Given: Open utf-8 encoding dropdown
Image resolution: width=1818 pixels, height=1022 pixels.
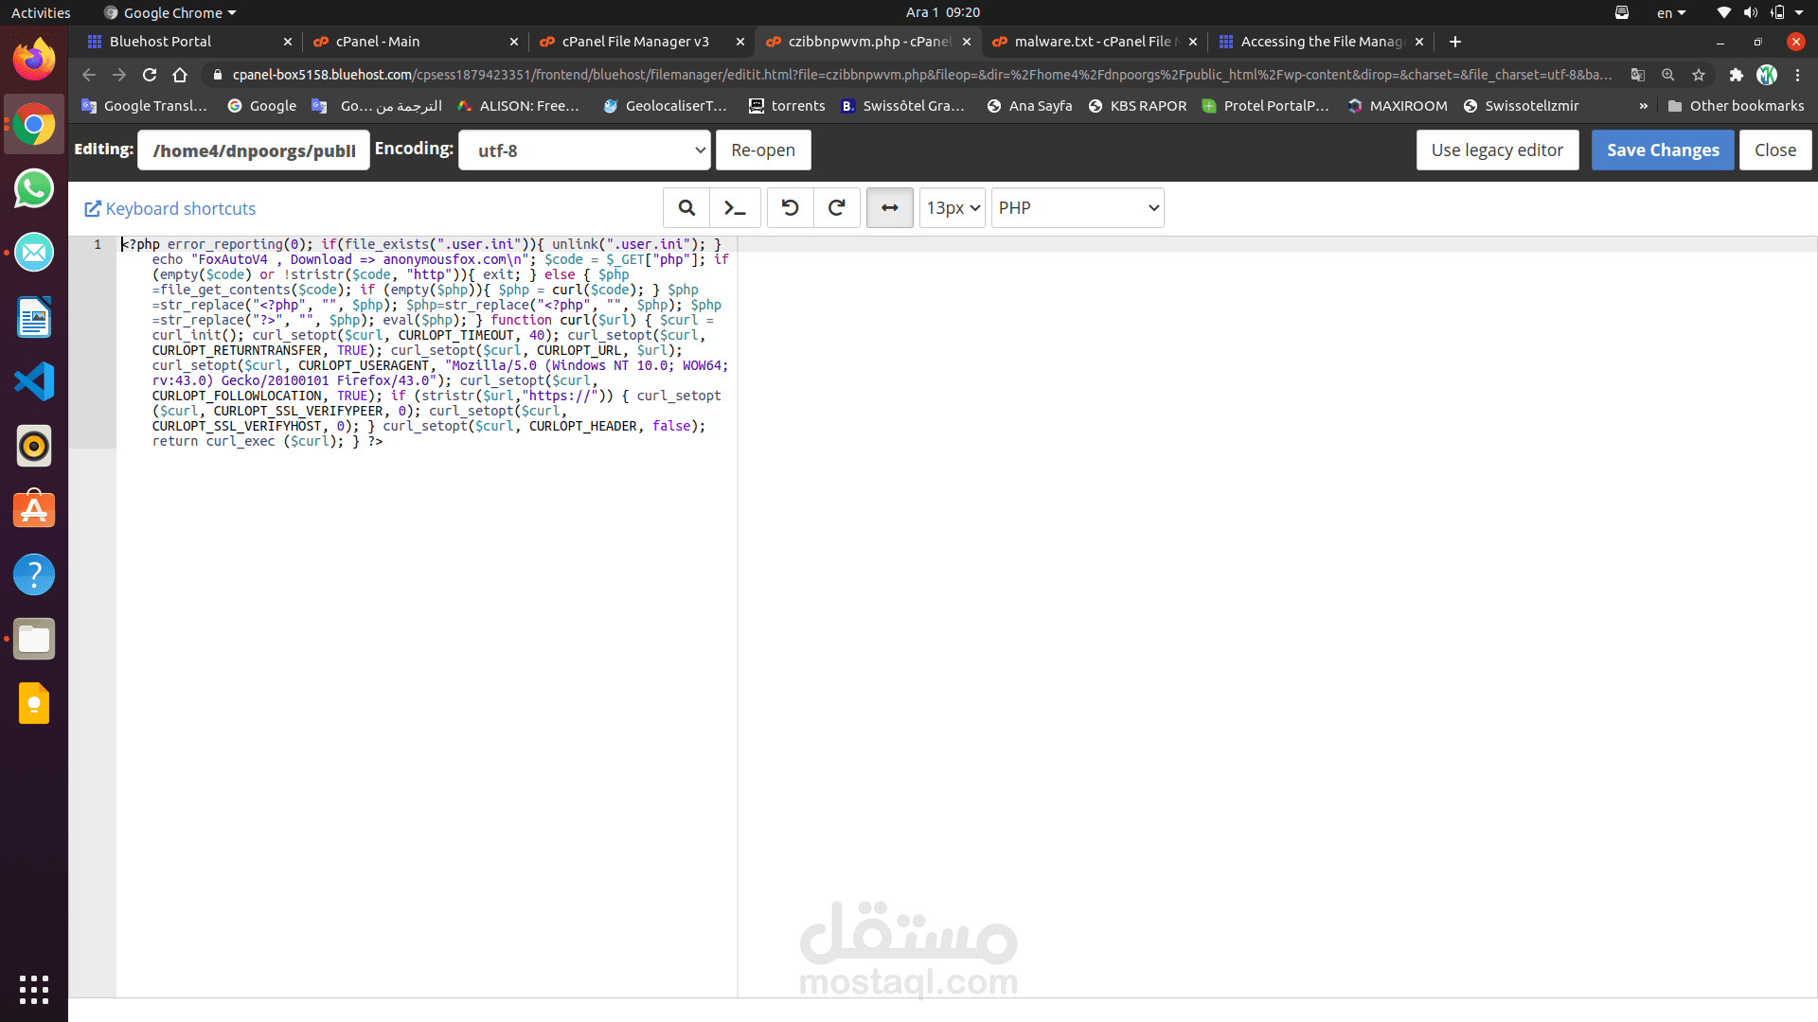Looking at the screenshot, I should click(x=584, y=150).
